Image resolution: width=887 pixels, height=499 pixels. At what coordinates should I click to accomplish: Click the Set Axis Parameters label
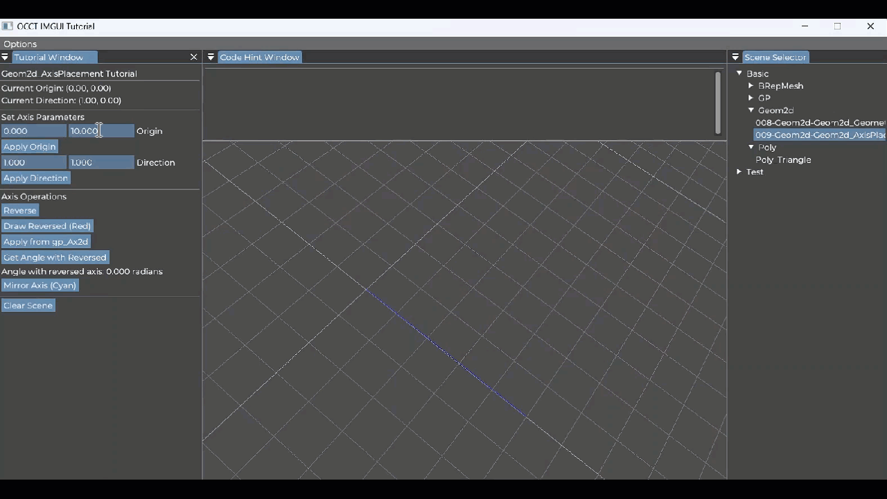(x=43, y=117)
